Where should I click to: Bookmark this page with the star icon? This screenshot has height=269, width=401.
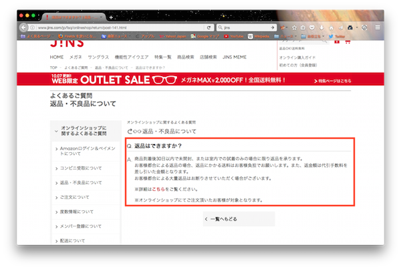pyautogui.click(x=294, y=27)
